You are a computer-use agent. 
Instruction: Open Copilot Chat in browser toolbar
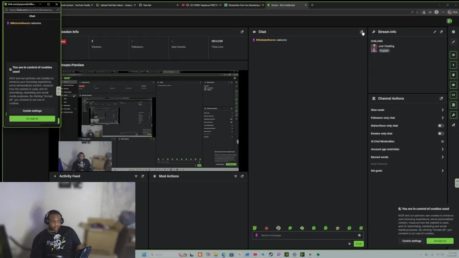point(452,12)
